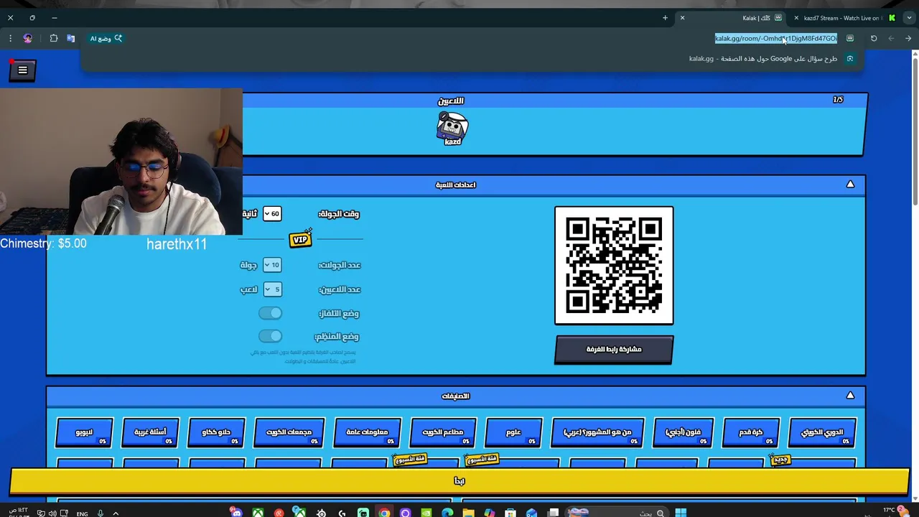The height and width of the screenshot is (517, 919).
Task: Select the مطاعم الكويت category
Action: [443, 432]
